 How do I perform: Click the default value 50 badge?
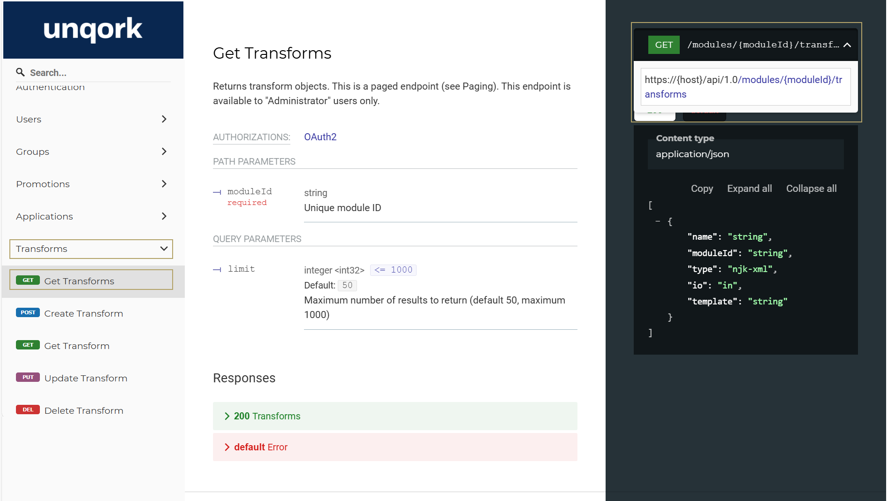(x=347, y=285)
